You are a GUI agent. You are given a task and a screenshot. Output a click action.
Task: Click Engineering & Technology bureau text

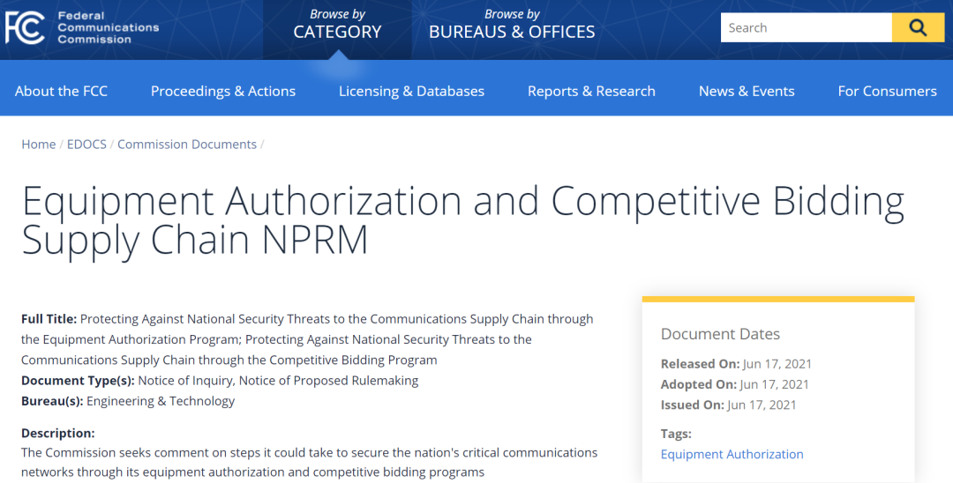161,401
